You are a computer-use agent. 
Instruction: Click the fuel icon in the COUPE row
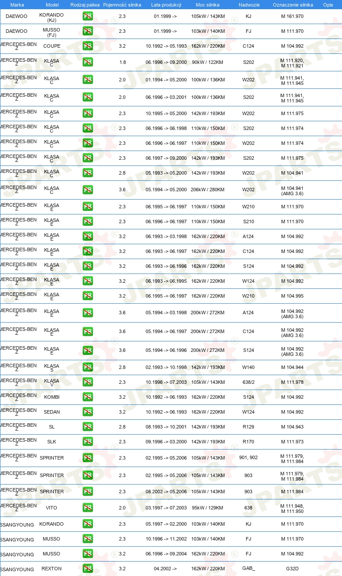tap(87, 46)
